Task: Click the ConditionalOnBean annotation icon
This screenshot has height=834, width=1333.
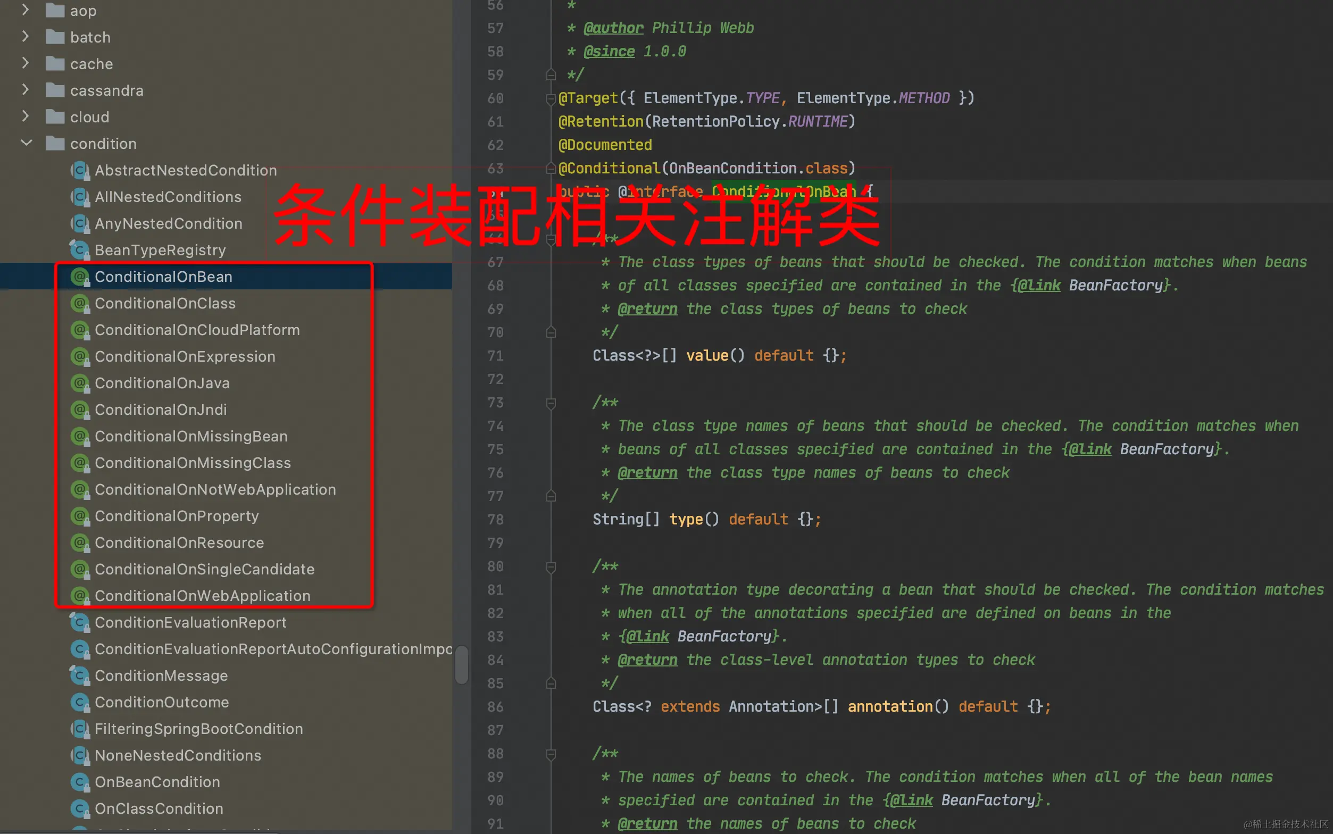Action: pos(80,277)
